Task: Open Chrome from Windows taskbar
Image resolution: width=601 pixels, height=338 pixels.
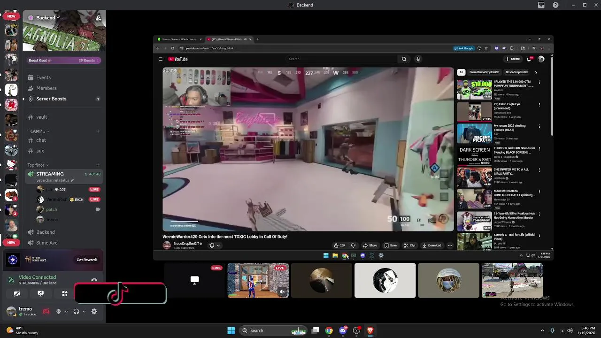Action: 329,330
